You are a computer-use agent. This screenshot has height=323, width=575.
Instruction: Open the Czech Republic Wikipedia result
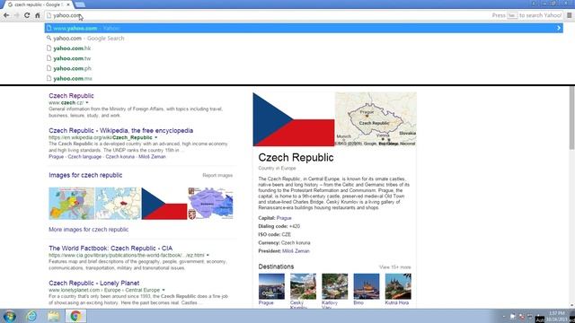pyautogui.click(x=120, y=130)
